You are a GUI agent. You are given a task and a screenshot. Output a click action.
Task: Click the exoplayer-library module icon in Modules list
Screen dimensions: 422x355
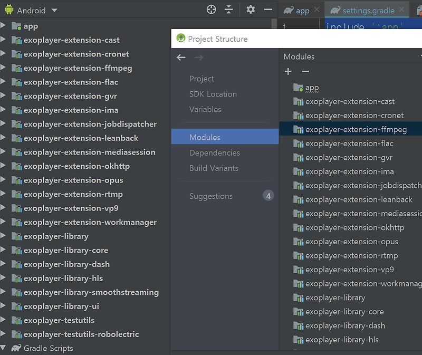[299, 298]
